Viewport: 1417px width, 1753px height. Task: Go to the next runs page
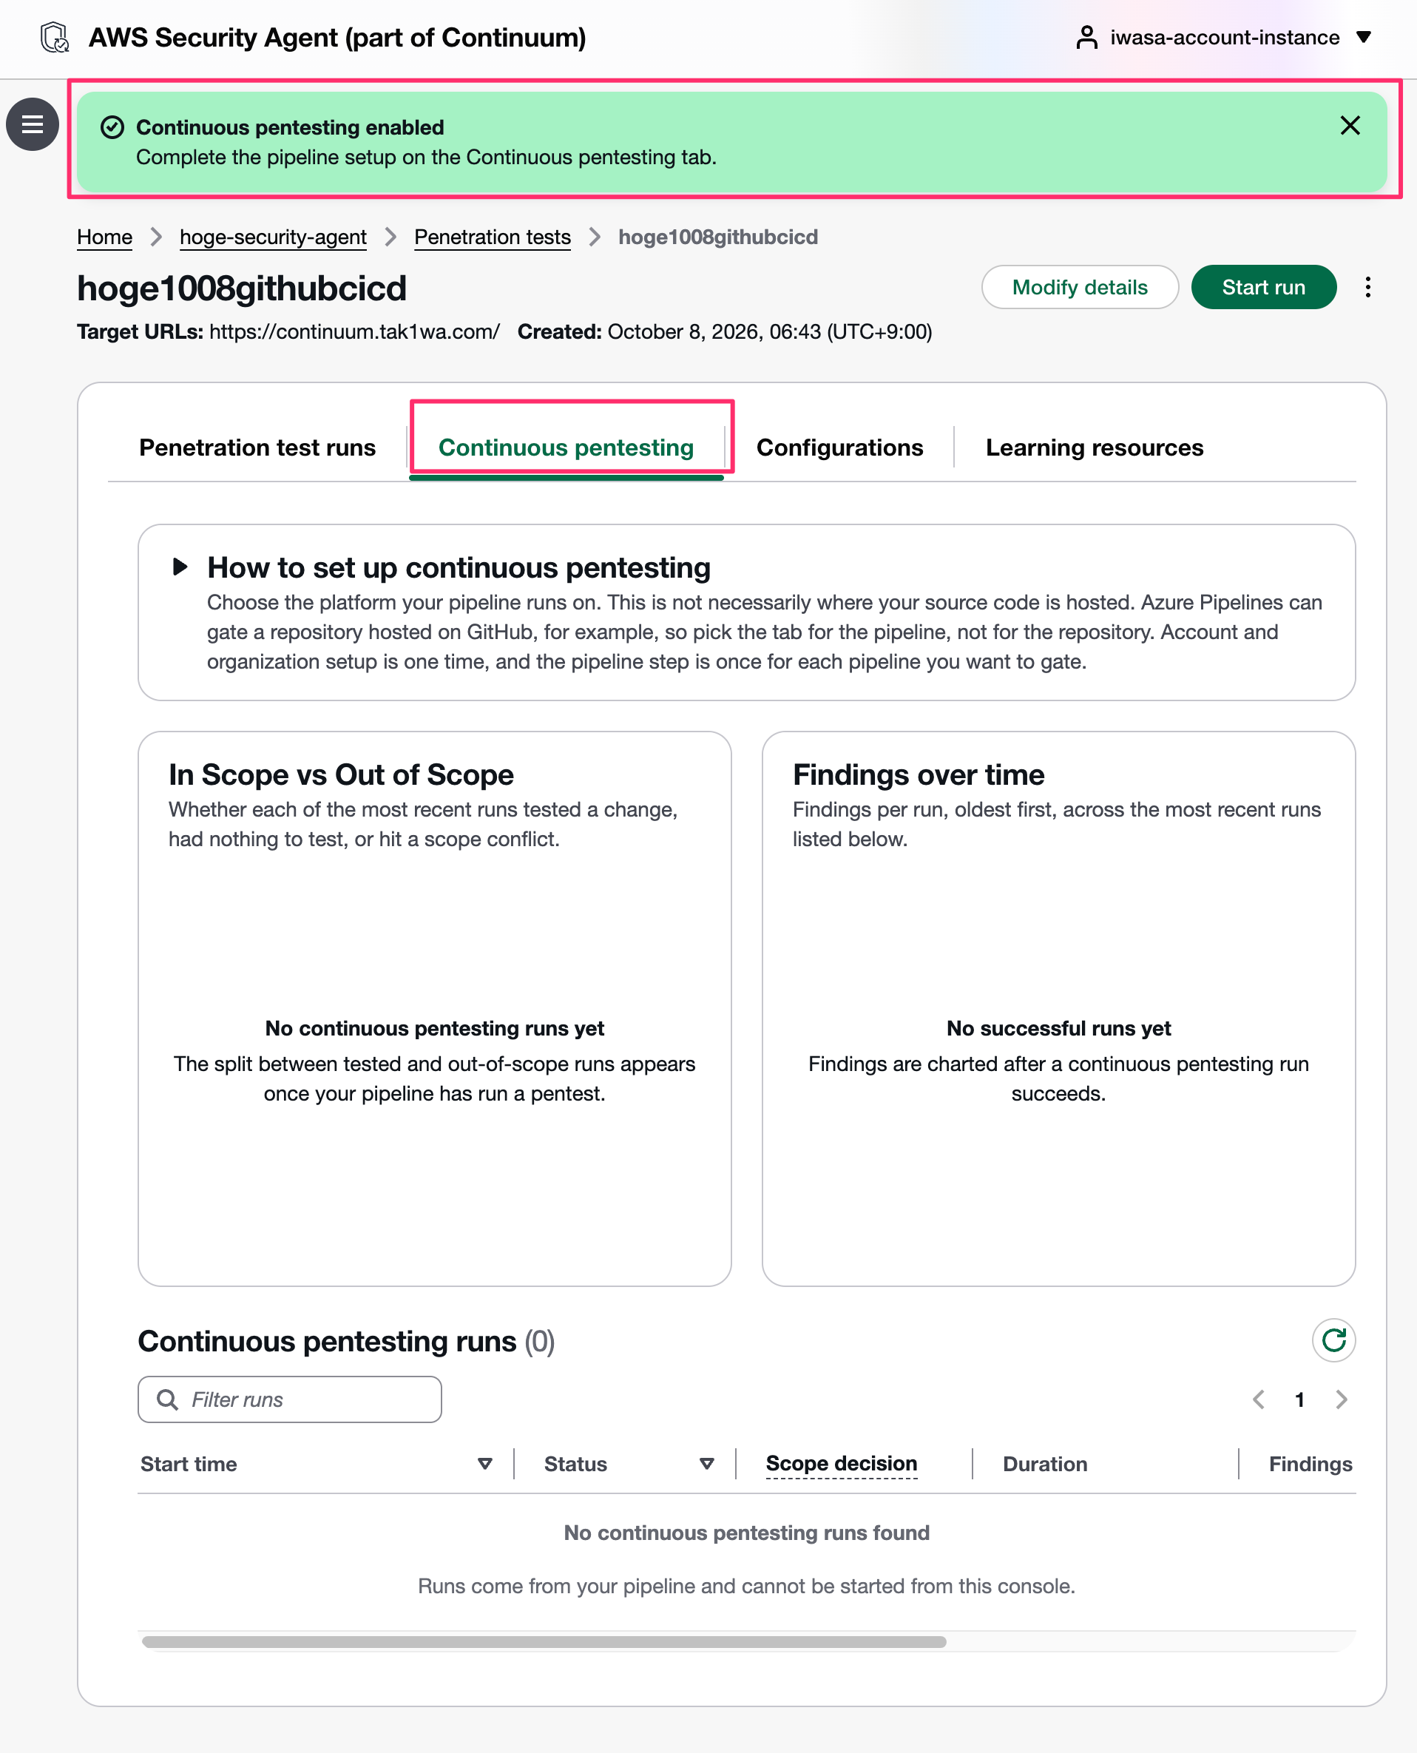pyautogui.click(x=1341, y=1399)
